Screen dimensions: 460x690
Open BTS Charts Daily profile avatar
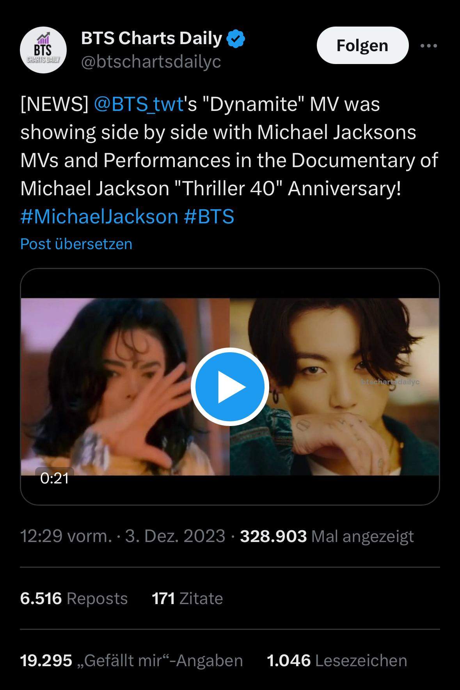click(43, 50)
